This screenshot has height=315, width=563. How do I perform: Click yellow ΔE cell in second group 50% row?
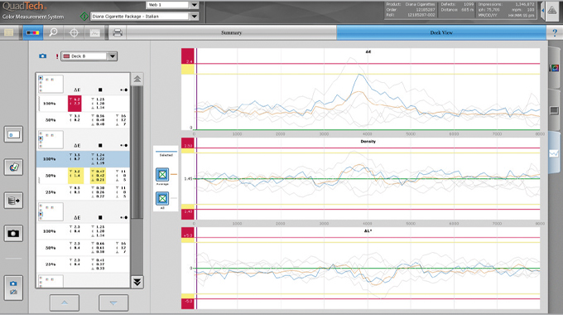(x=76, y=176)
